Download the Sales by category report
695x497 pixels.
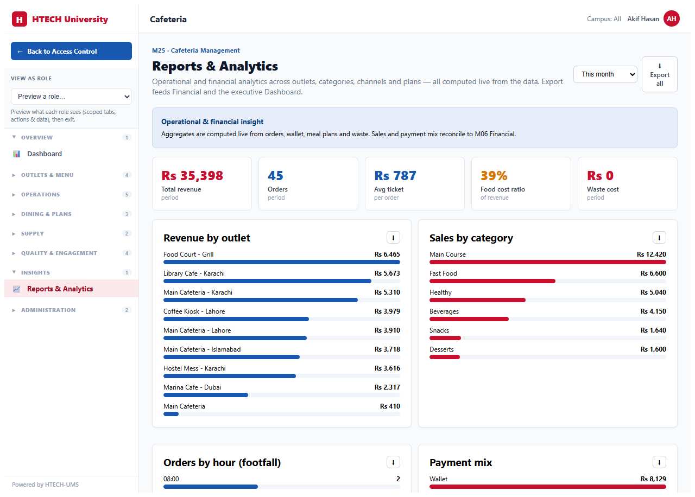pyautogui.click(x=659, y=238)
